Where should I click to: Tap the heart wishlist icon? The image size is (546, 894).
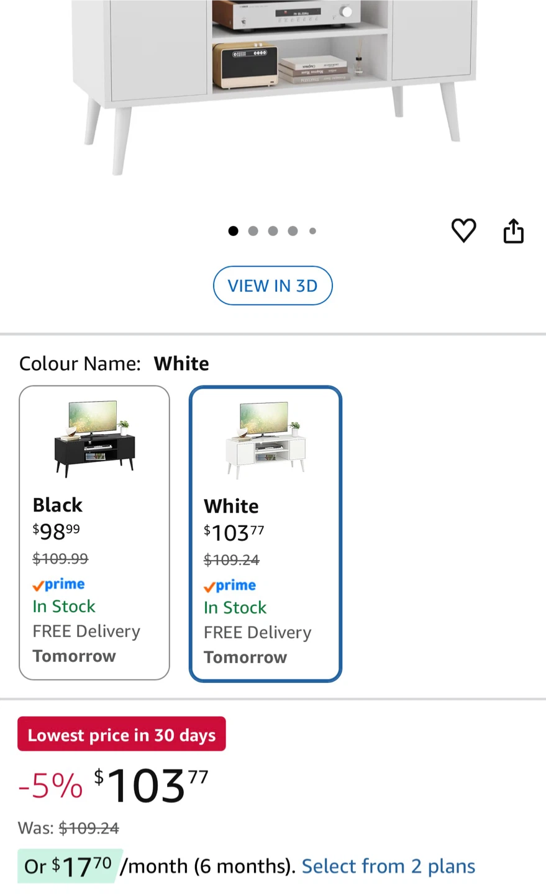[463, 231]
